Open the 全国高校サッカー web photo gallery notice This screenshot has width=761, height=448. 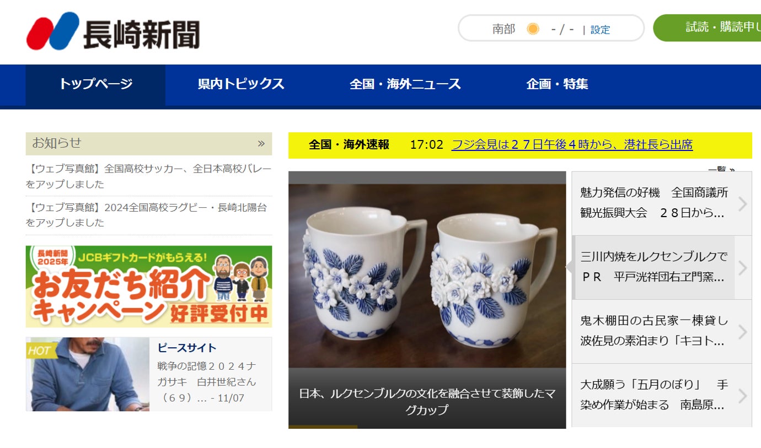tap(148, 176)
